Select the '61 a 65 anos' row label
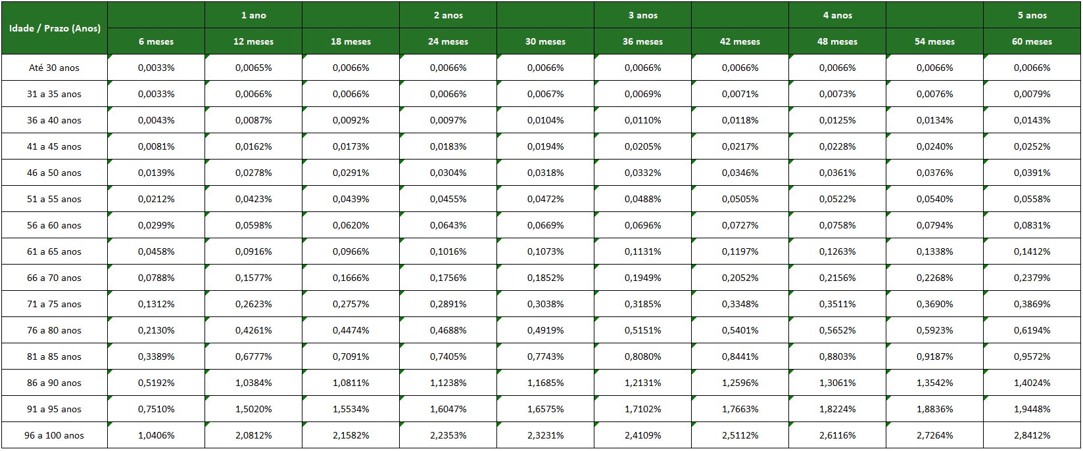This screenshot has width=1083, height=451. pos(55,251)
